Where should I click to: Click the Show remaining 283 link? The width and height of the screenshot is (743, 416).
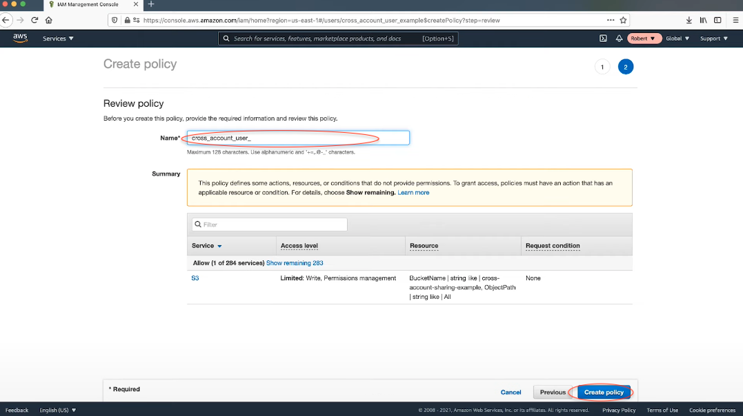click(295, 263)
